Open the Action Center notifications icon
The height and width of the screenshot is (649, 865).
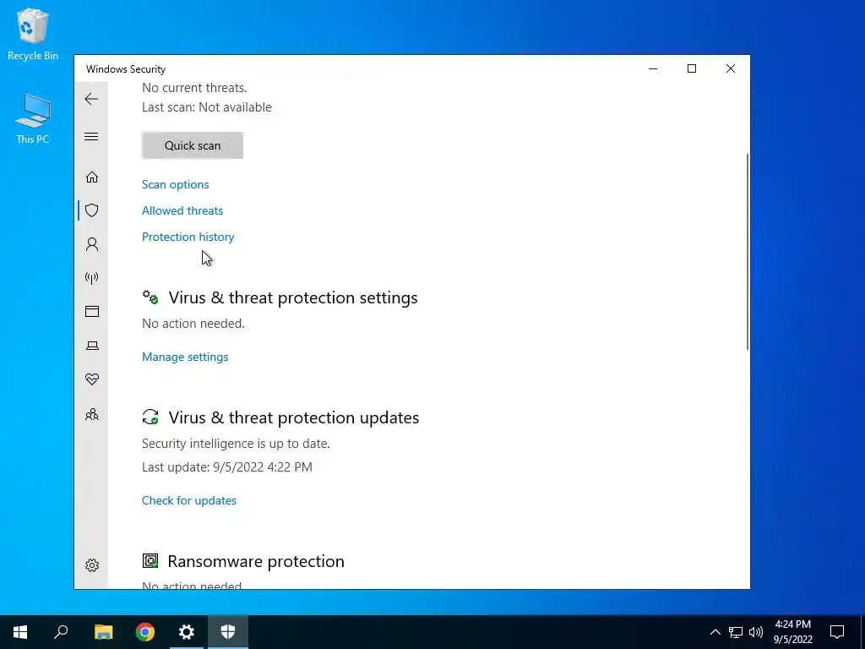pos(837,632)
